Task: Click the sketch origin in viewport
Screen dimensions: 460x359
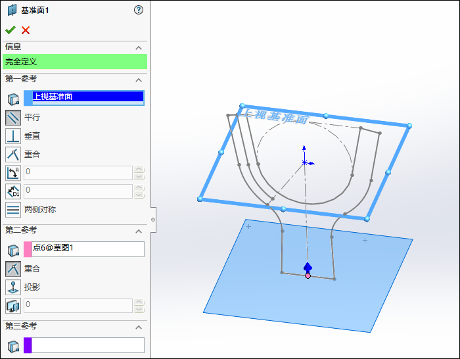Action: pos(305,162)
